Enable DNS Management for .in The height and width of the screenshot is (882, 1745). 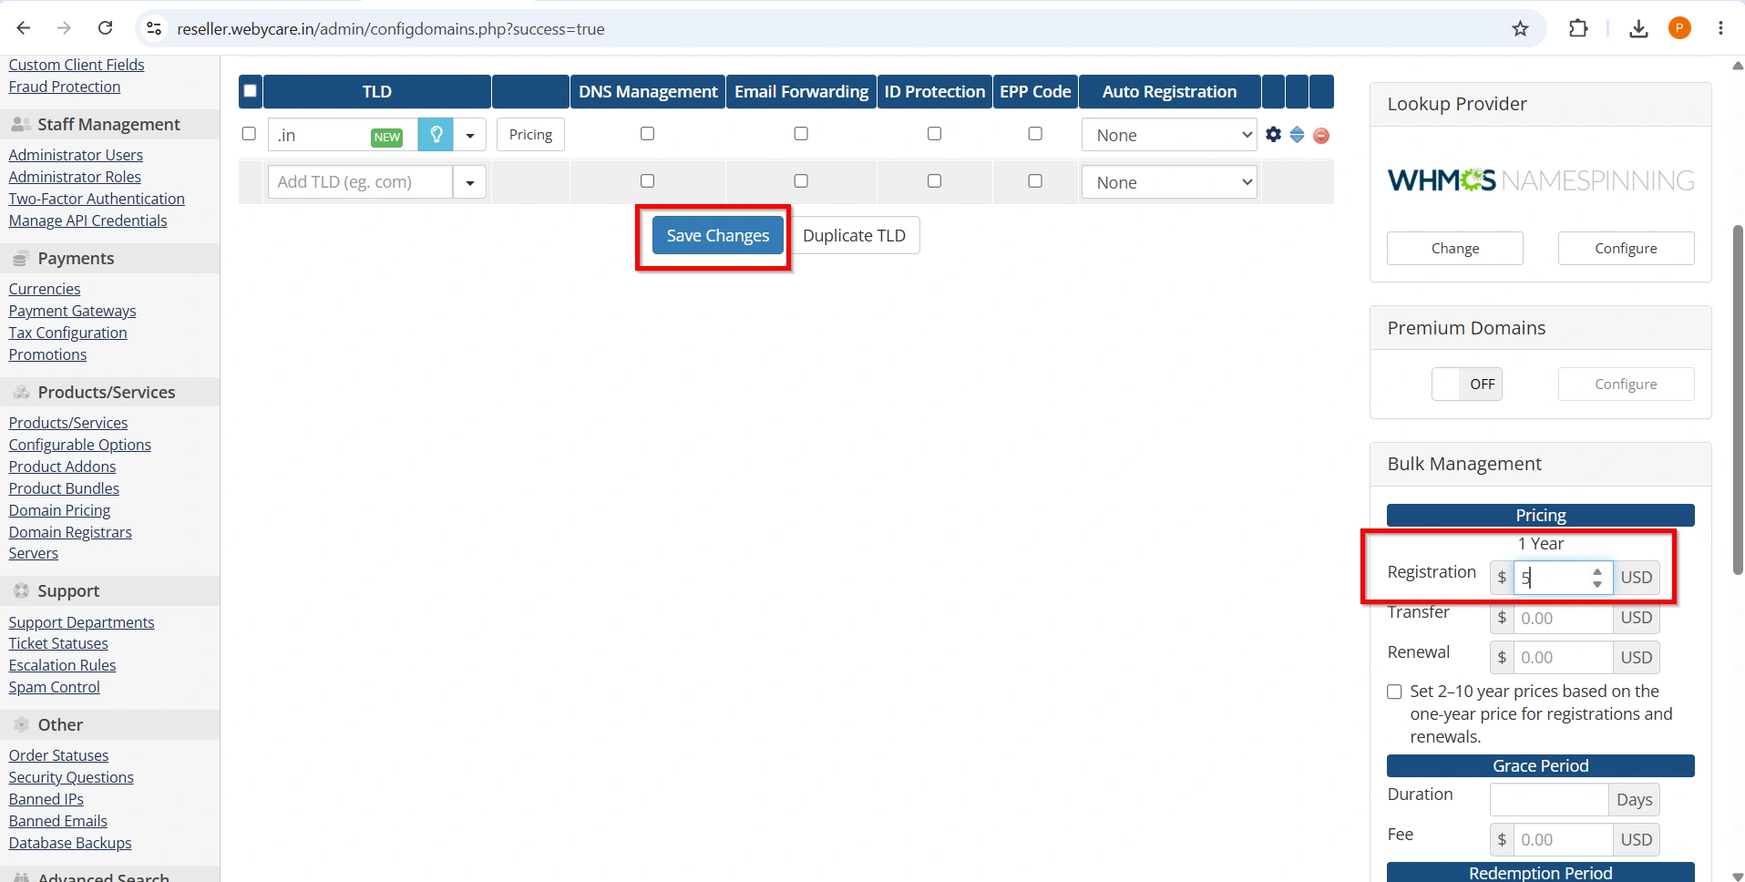(x=647, y=134)
